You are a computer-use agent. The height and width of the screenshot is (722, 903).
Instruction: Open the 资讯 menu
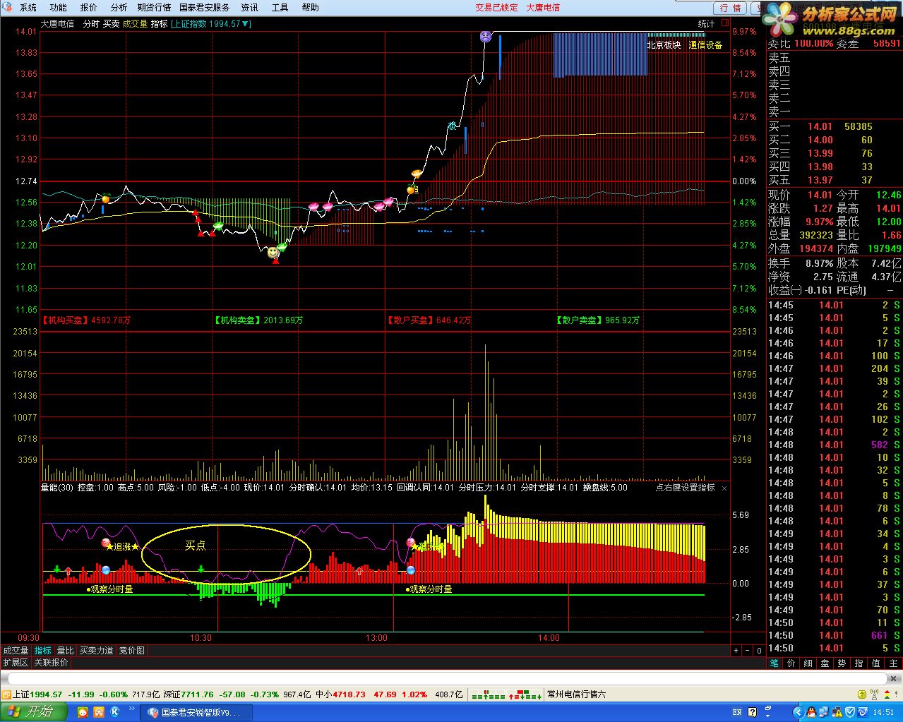point(249,7)
